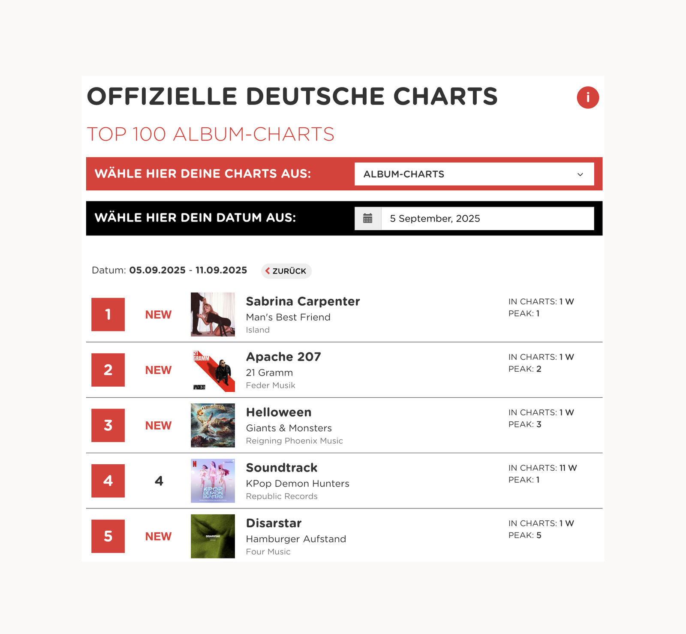Click the calendar icon in the date bar
Image resolution: width=686 pixels, height=634 pixels.
[x=368, y=218]
